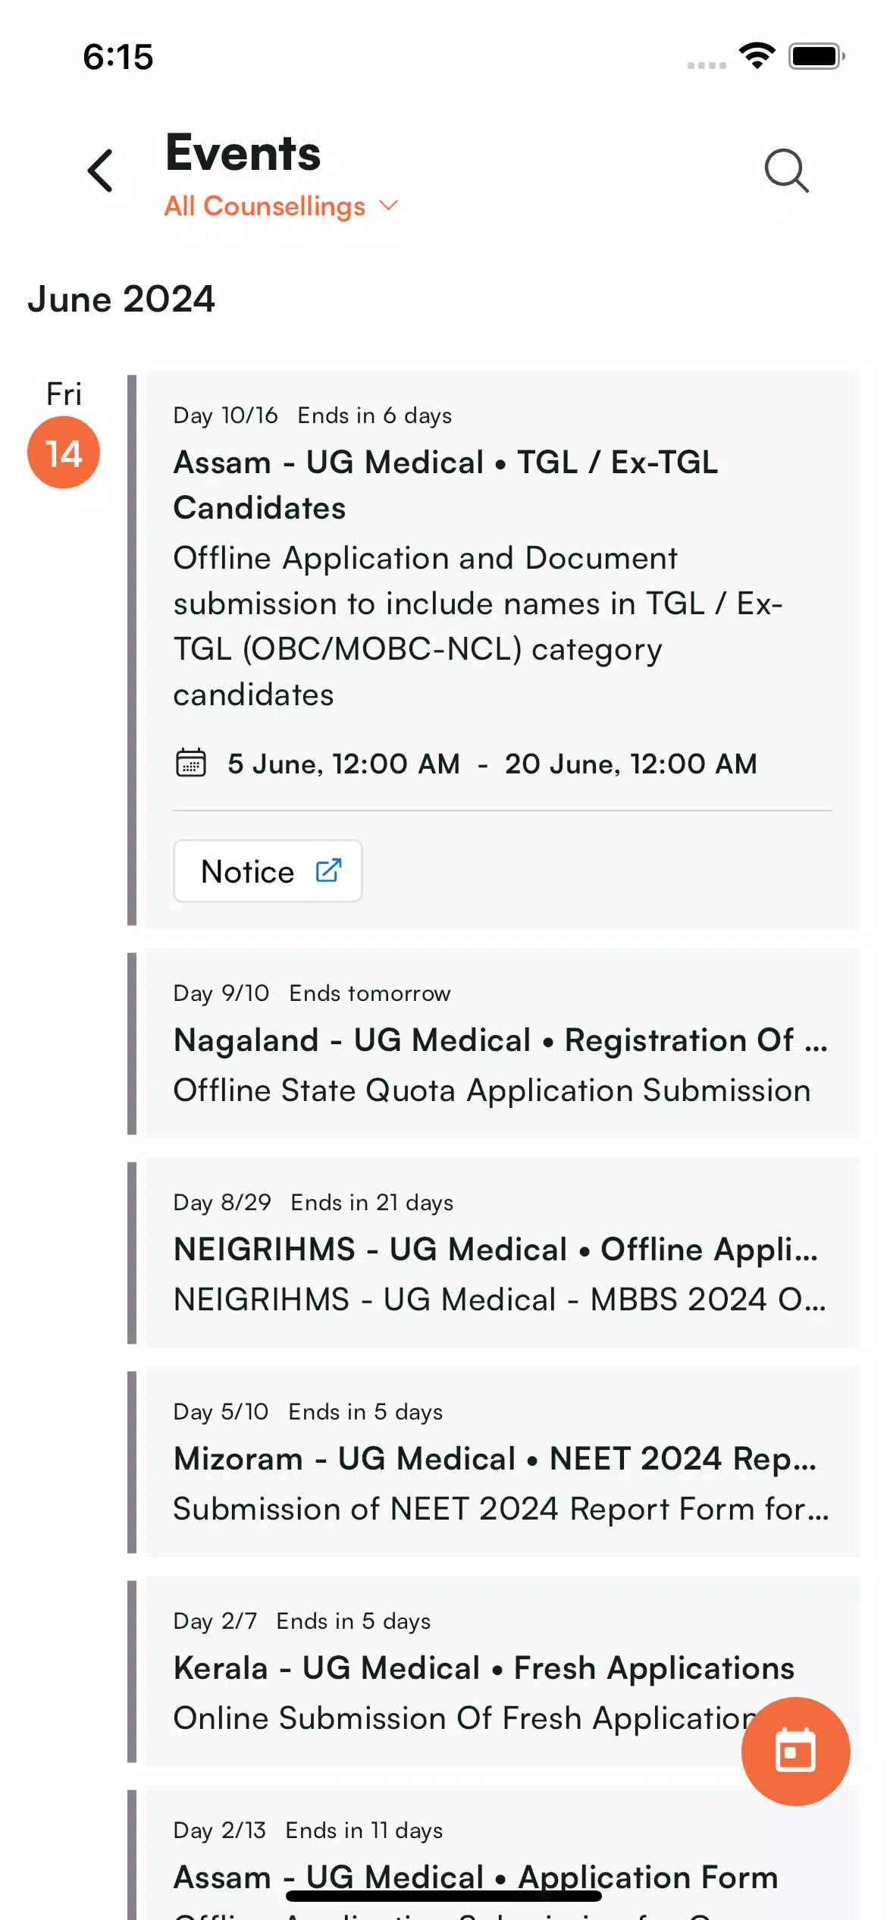Tap the battery status icon

pyautogui.click(x=816, y=56)
